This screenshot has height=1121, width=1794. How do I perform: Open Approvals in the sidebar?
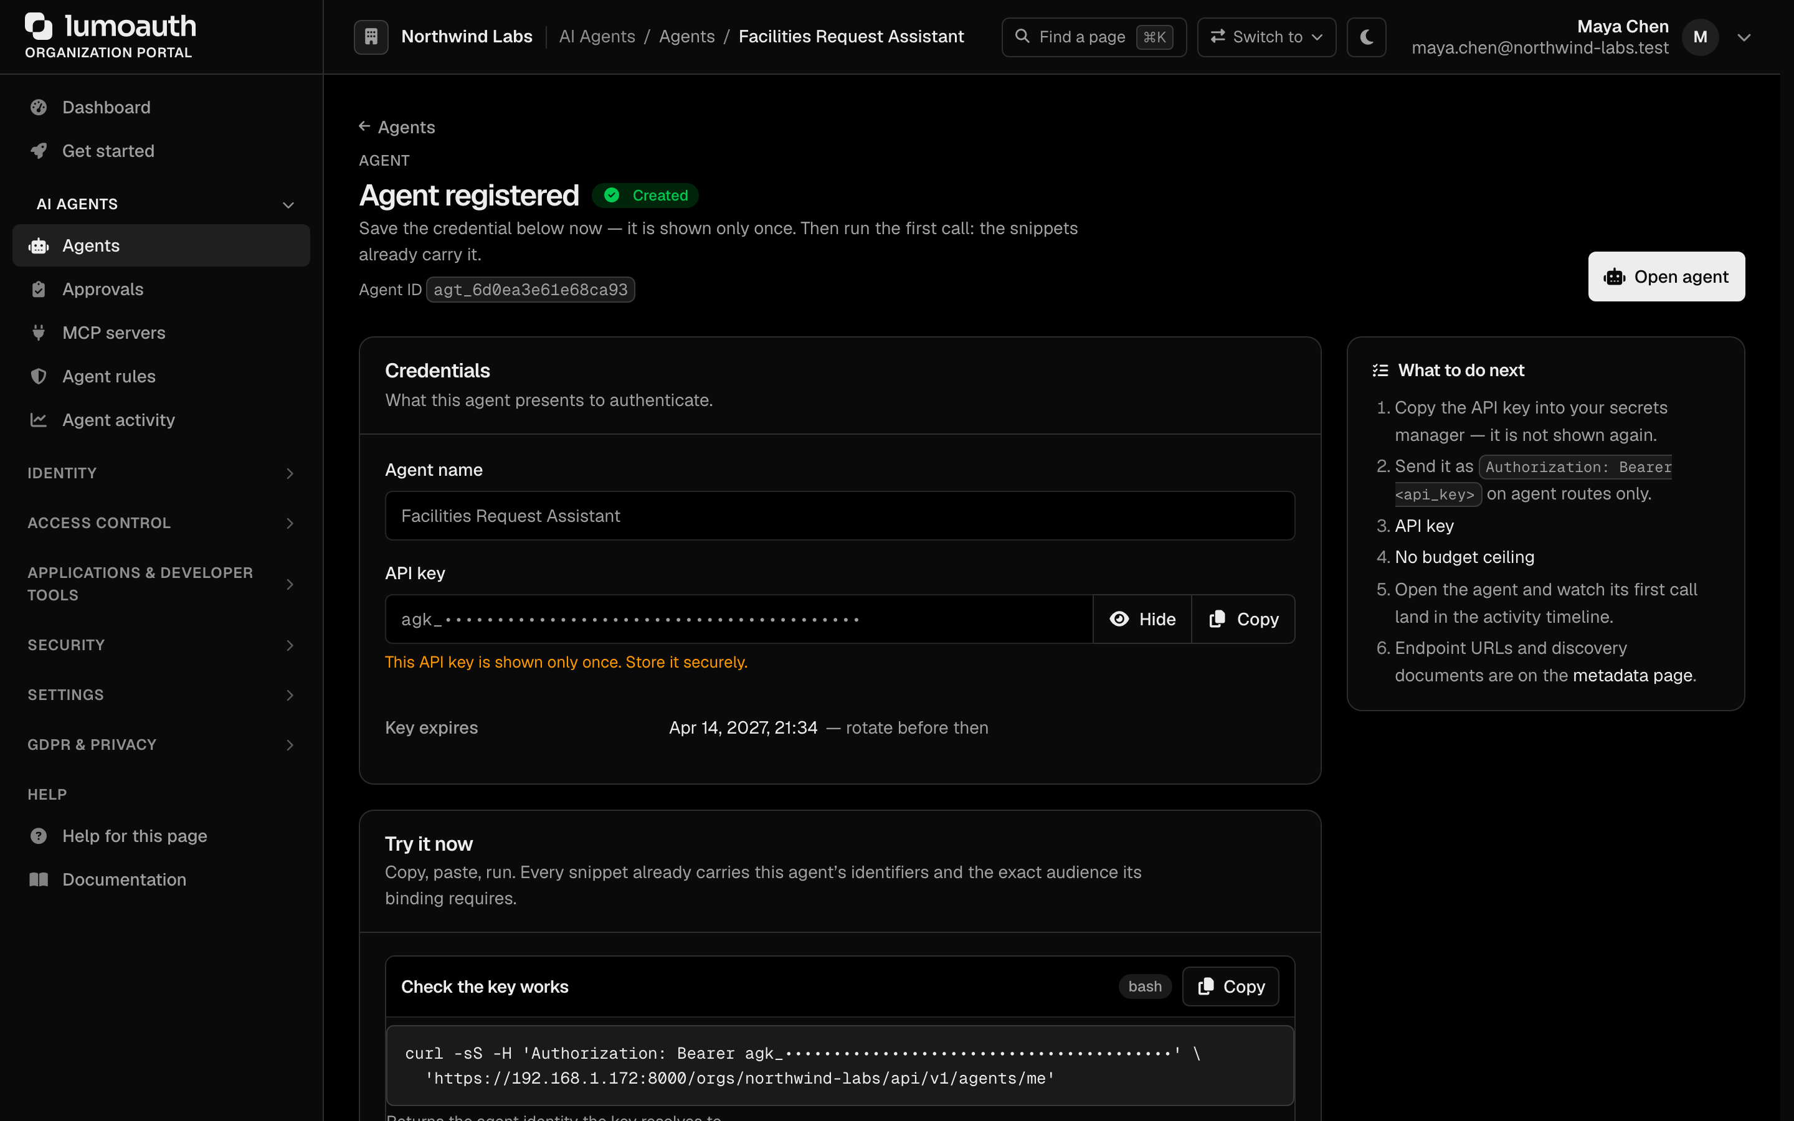[x=161, y=289]
